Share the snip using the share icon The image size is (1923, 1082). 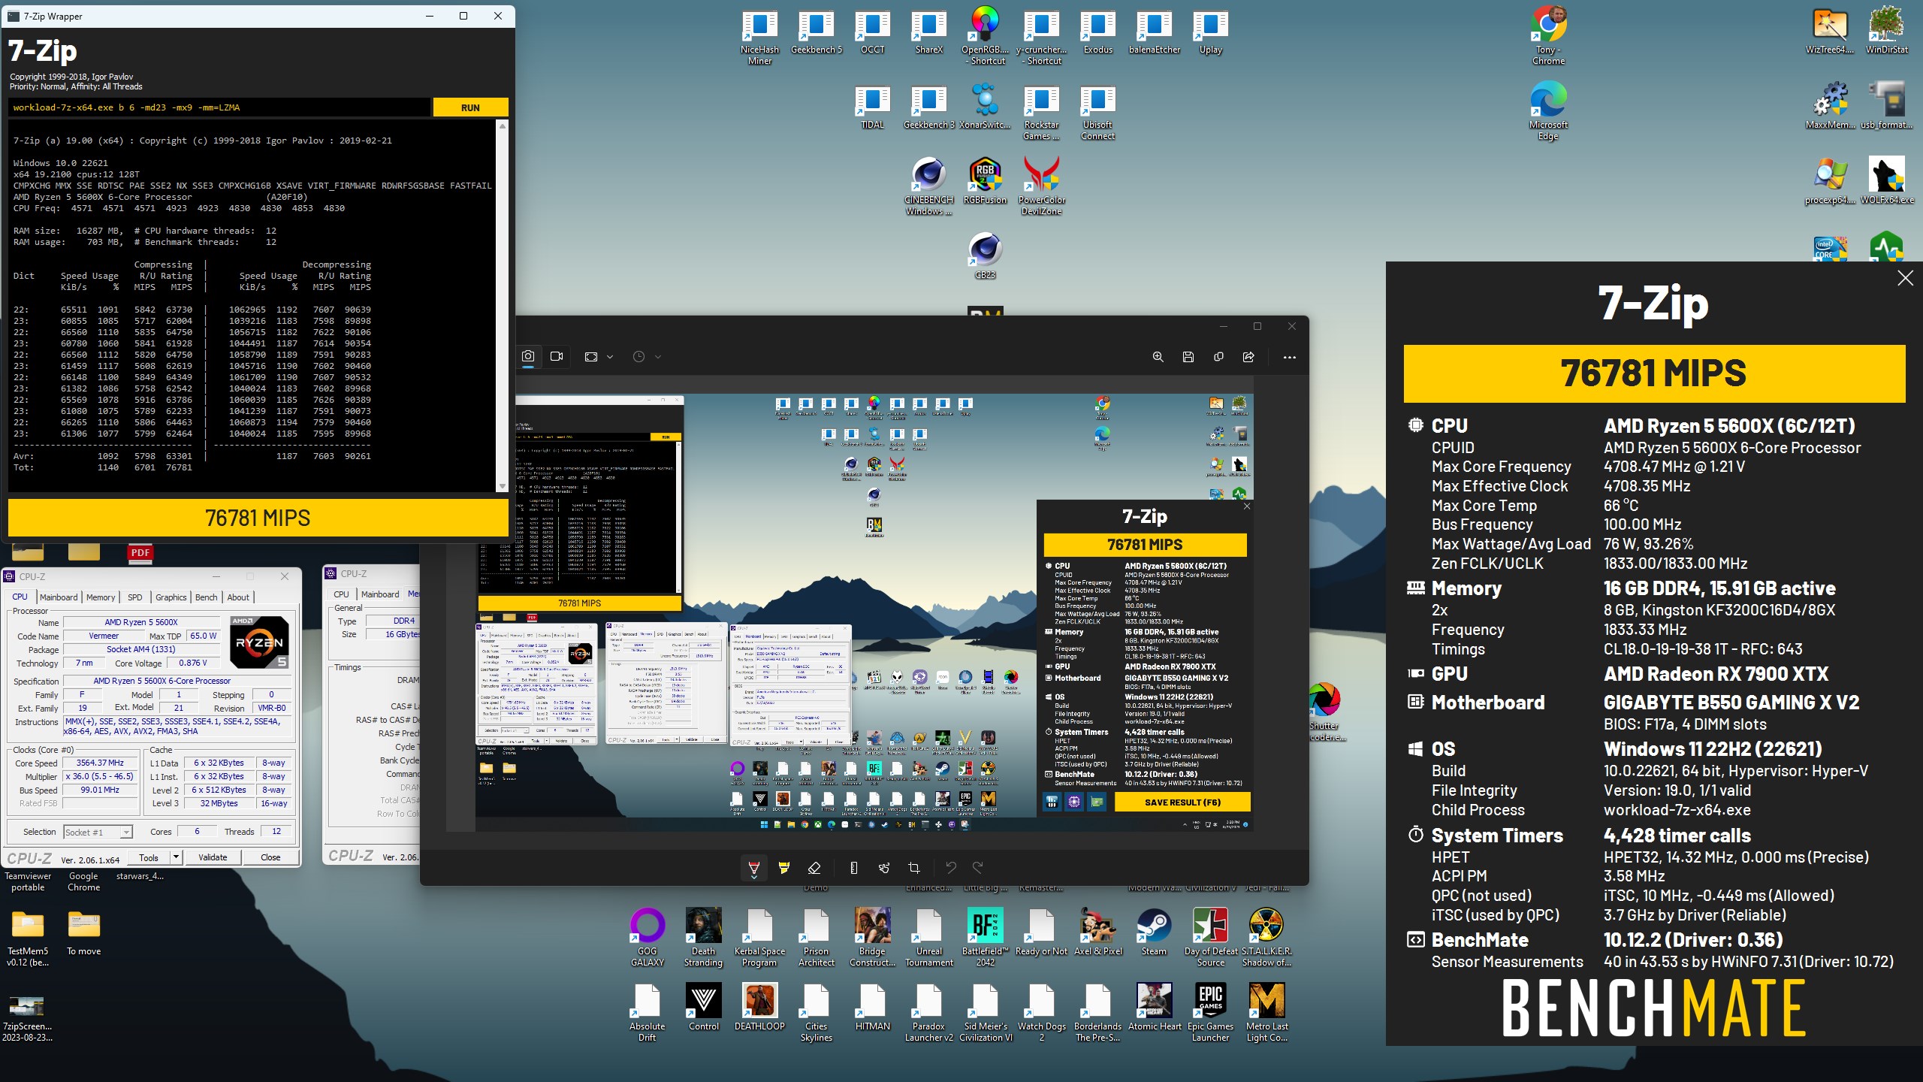point(1248,357)
